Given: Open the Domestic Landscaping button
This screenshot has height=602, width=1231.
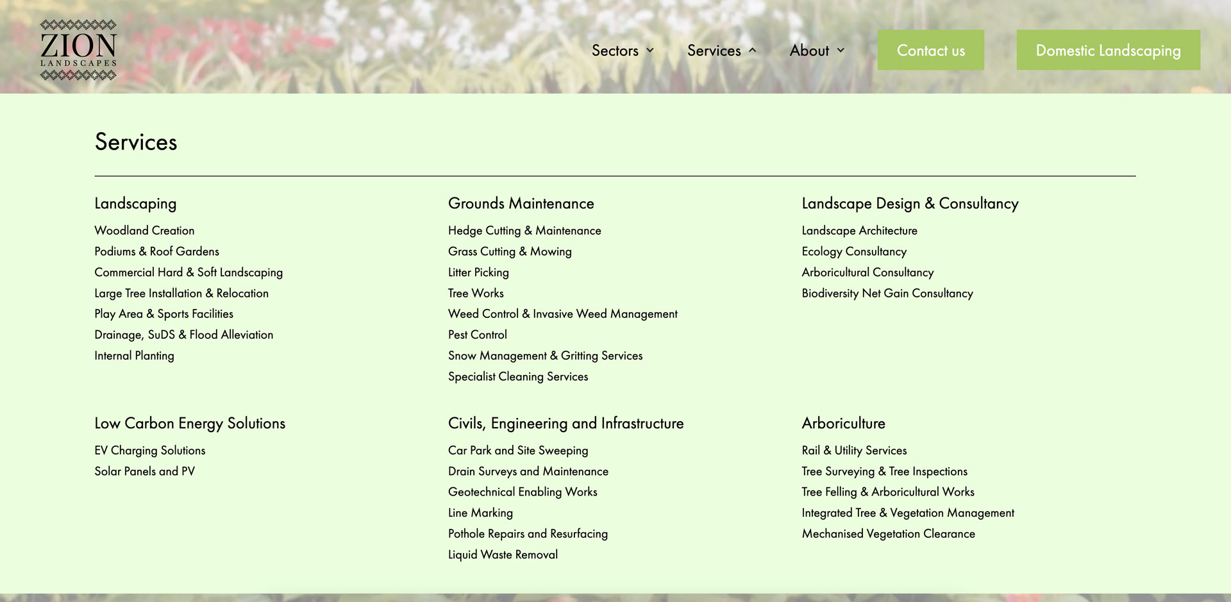Looking at the screenshot, I should click(x=1108, y=50).
